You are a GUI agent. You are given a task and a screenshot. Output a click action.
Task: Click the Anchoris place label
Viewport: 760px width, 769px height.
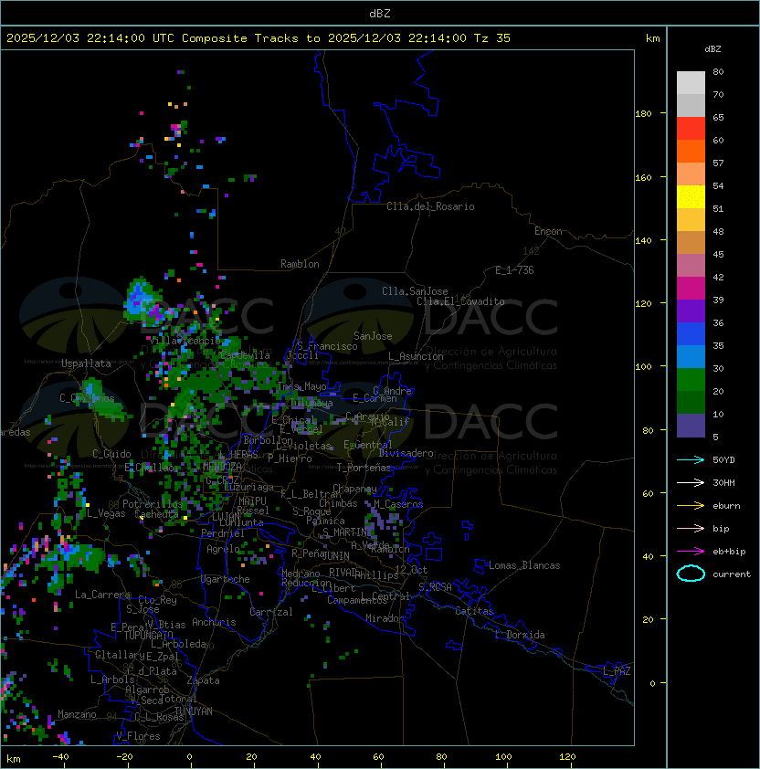click(x=214, y=622)
